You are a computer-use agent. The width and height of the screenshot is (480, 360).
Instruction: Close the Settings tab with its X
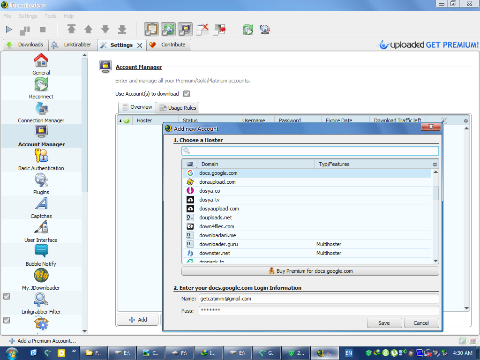[x=140, y=45]
